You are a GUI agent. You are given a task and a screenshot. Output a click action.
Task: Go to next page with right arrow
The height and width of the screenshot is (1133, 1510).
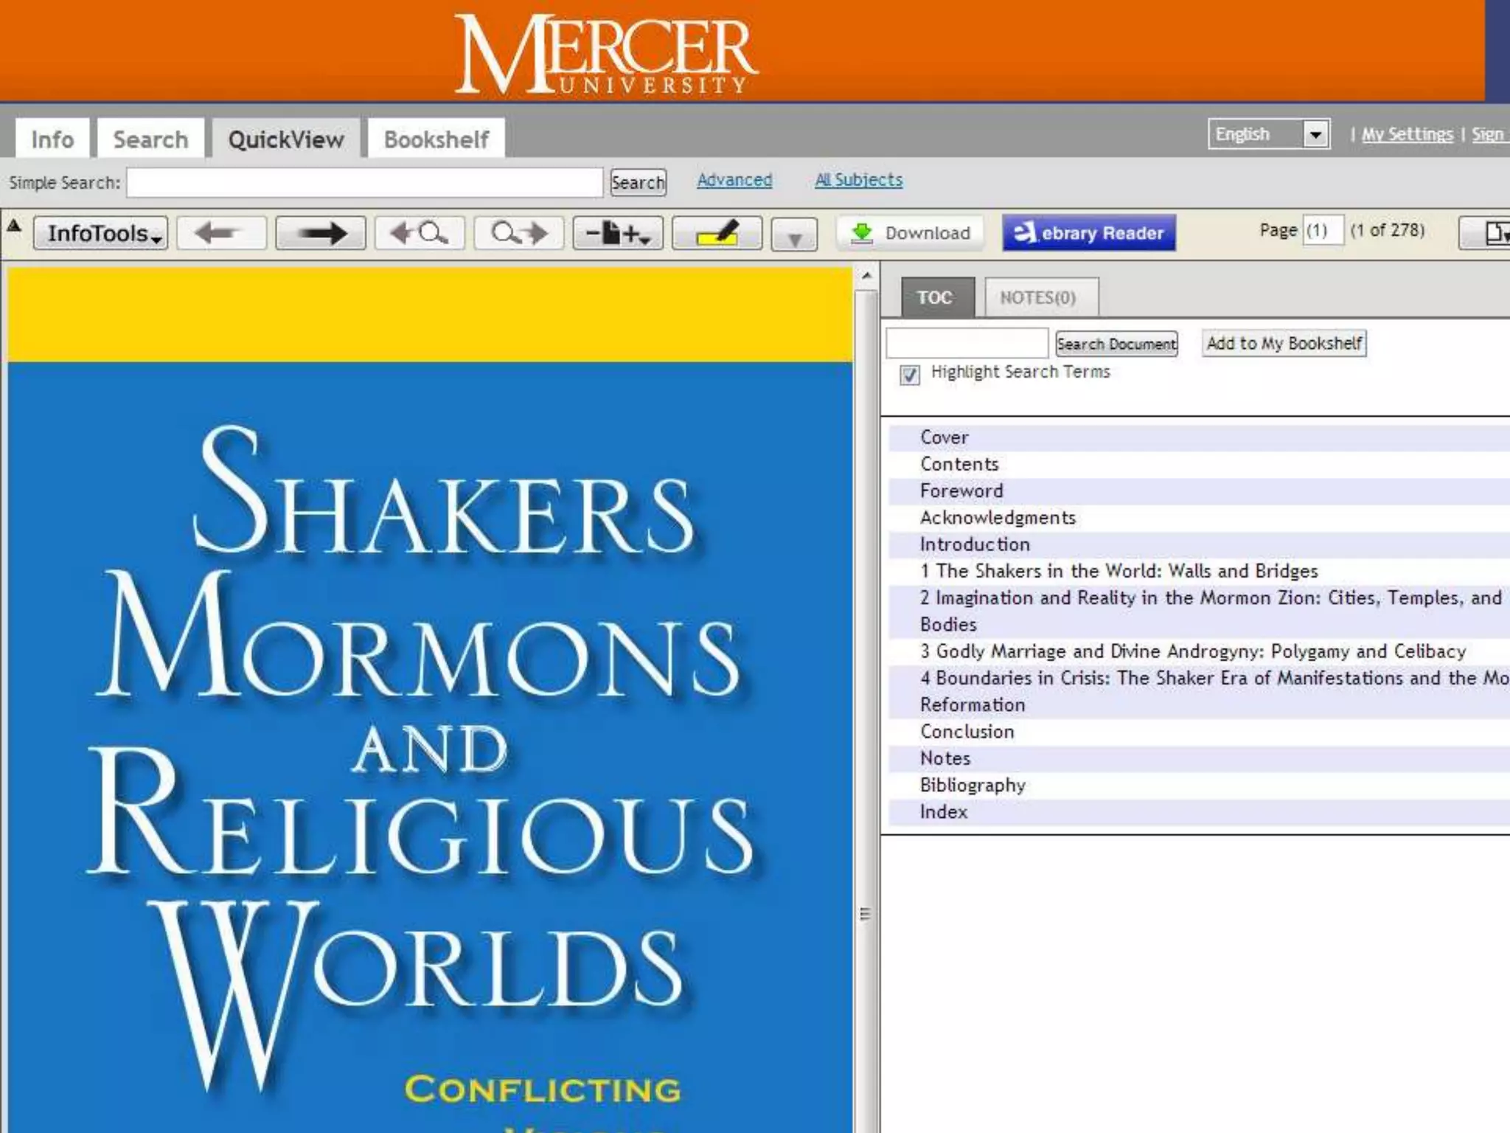coord(320,234)
